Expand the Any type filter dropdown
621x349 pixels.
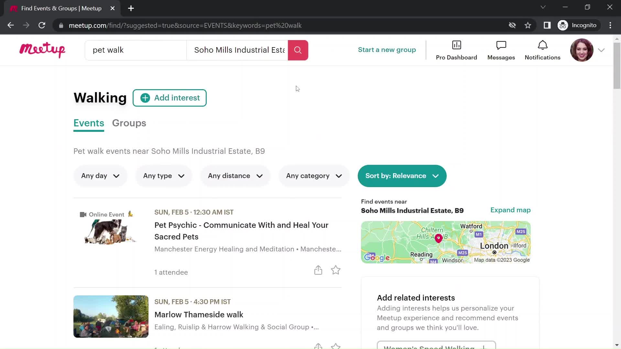(164, 175)
